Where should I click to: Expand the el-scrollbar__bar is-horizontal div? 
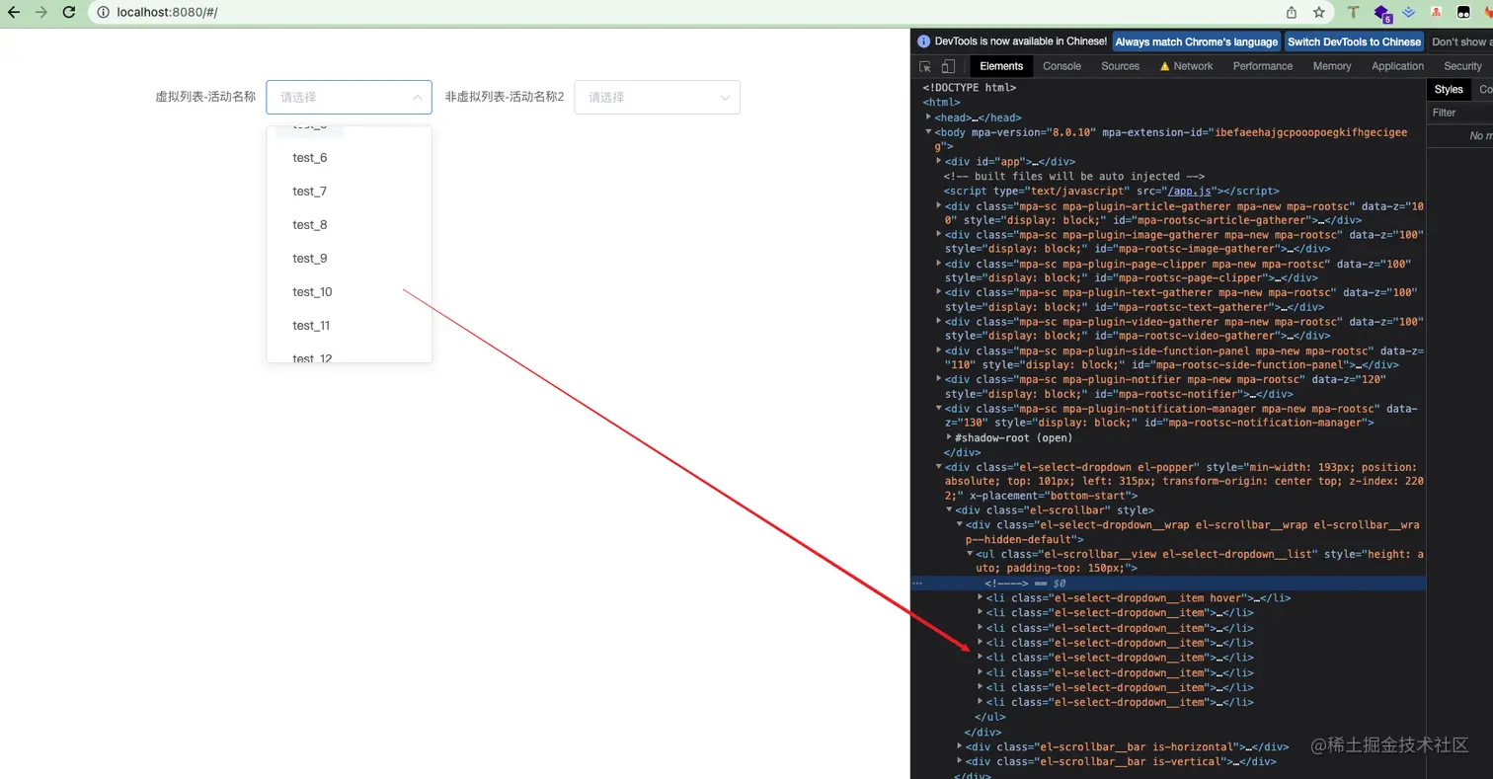960,746
